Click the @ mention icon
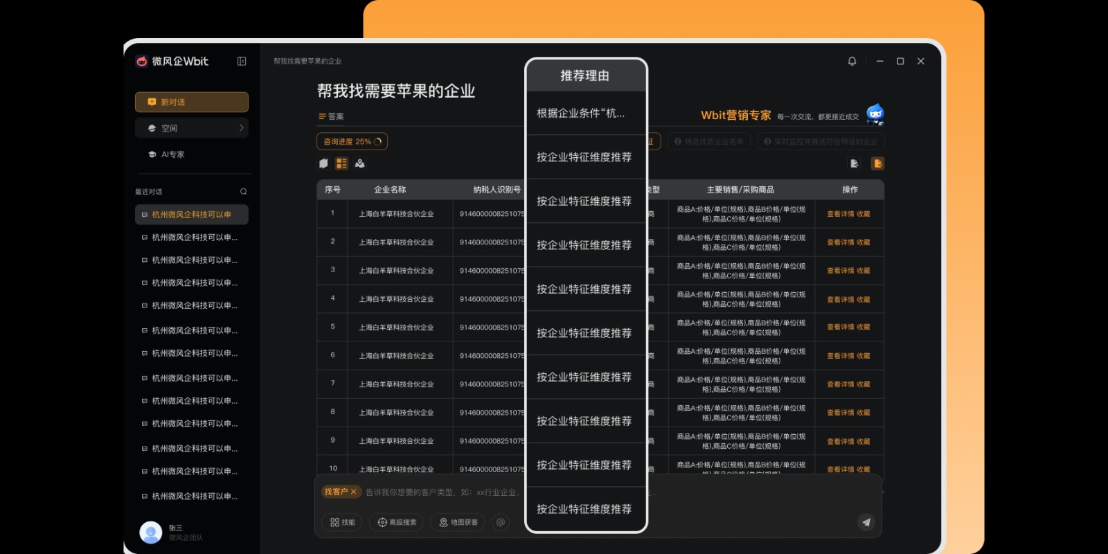This screenshot has height=554, width=1108. [x=501, y=522]
